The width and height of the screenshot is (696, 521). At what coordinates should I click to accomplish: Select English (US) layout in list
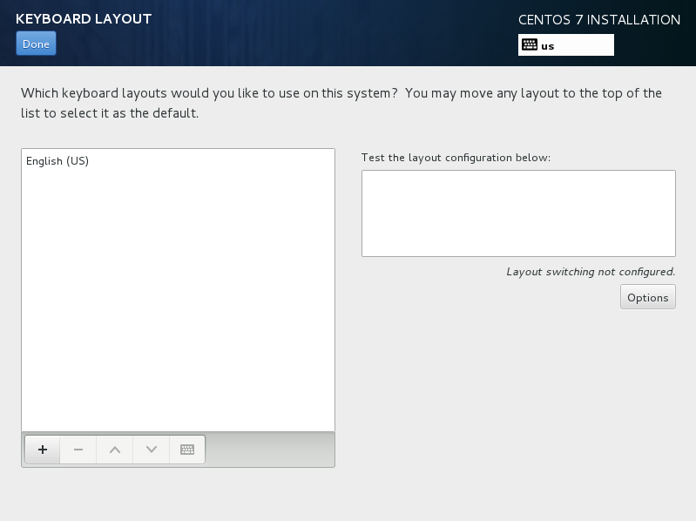[178, 161]
